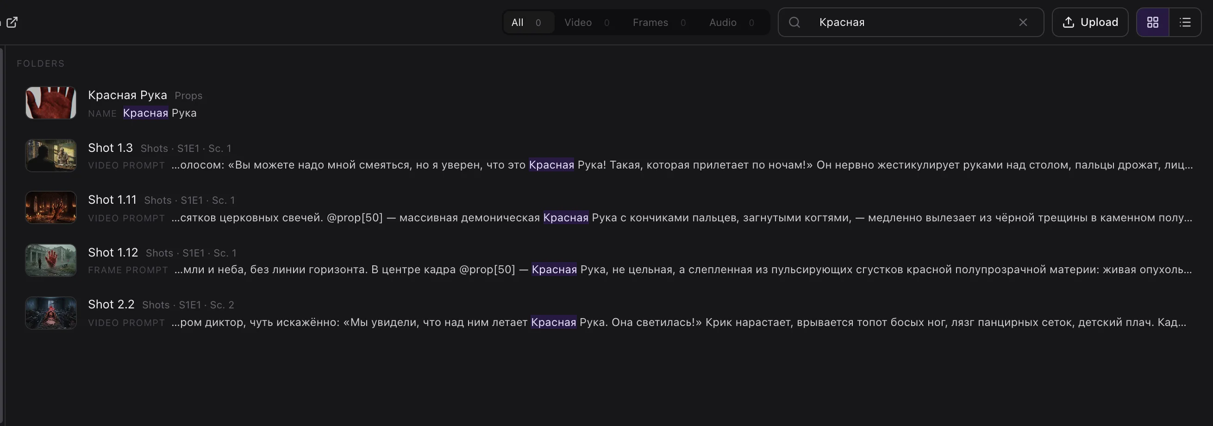The width and height of the screenshot is (1213, 426).
Task: Open Shot 2.2 thumbnail
Action: tap(51, 313)
